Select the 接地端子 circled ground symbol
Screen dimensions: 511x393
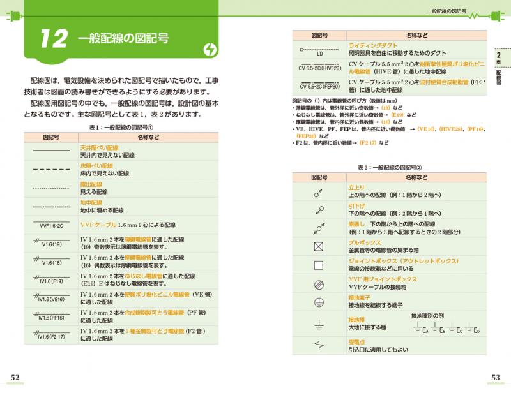[319, 303]
